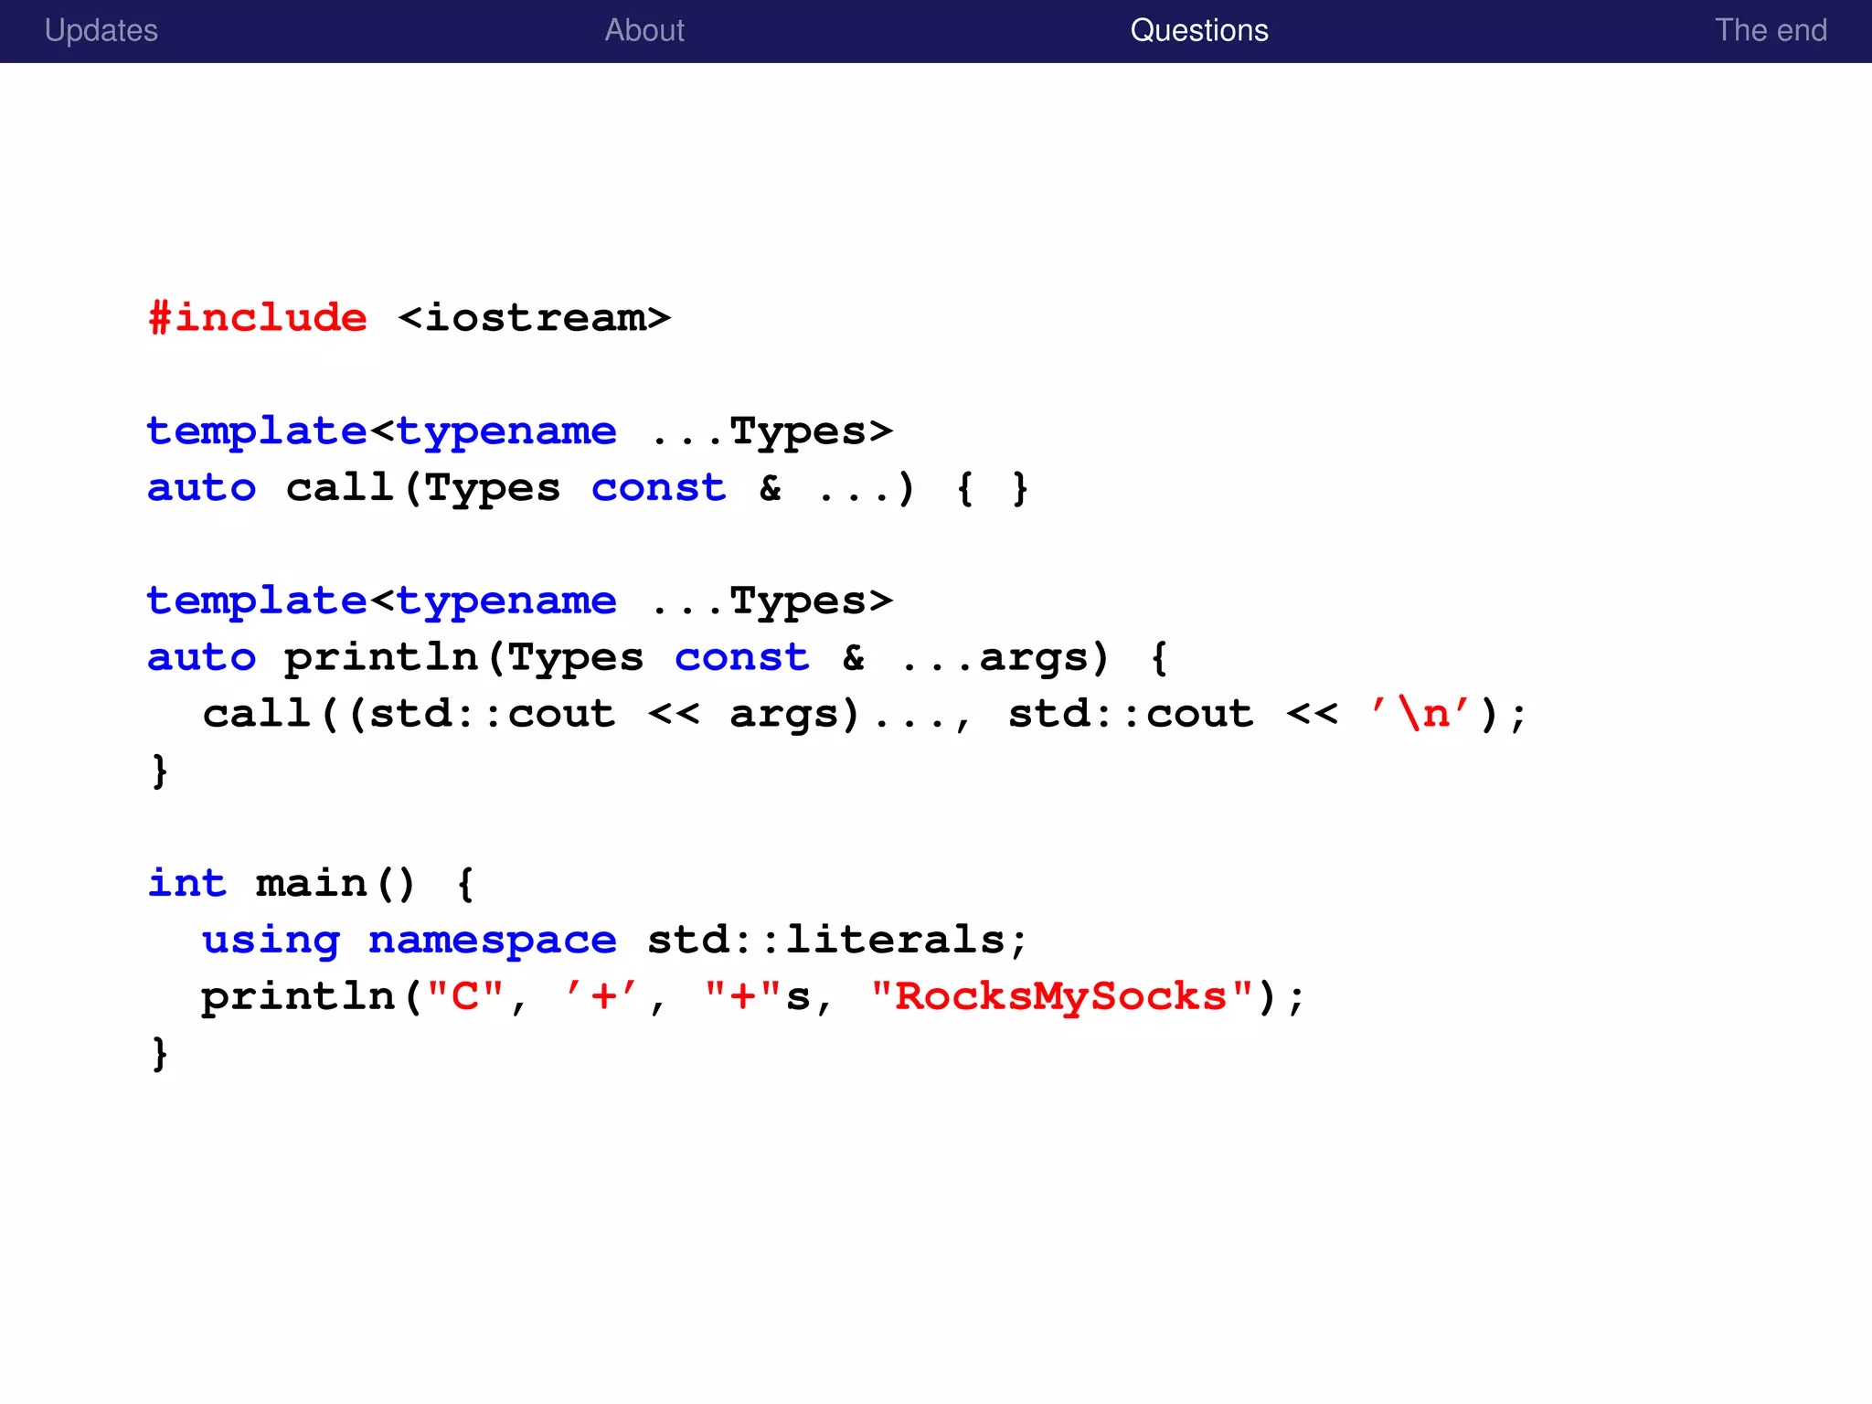
Task: Click the '\n' character literal
Action: pos(1420,713)
